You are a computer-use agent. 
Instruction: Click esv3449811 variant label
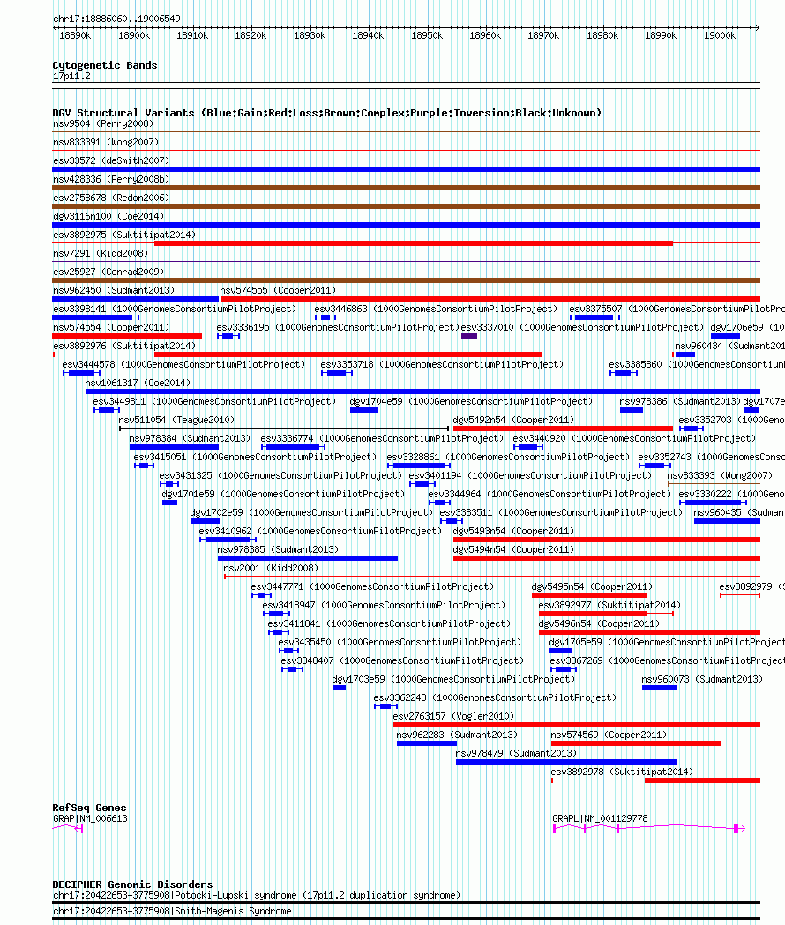tap(214, 402)
